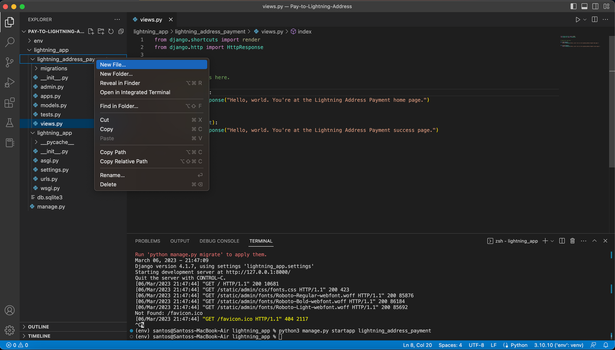Open editor more actions ellipsis

click(x=605, y=19)
